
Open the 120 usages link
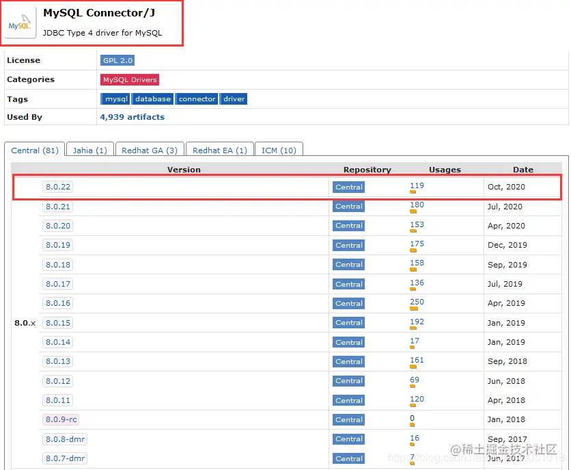pyautogui.click(x=417, y=399)
